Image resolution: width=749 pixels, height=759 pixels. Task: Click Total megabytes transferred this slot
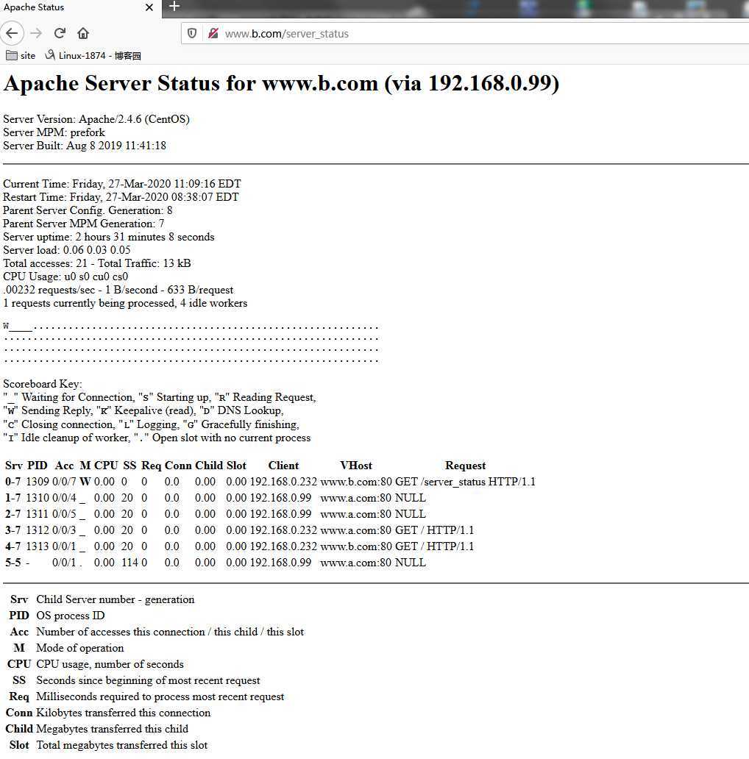tap(122, 745)
